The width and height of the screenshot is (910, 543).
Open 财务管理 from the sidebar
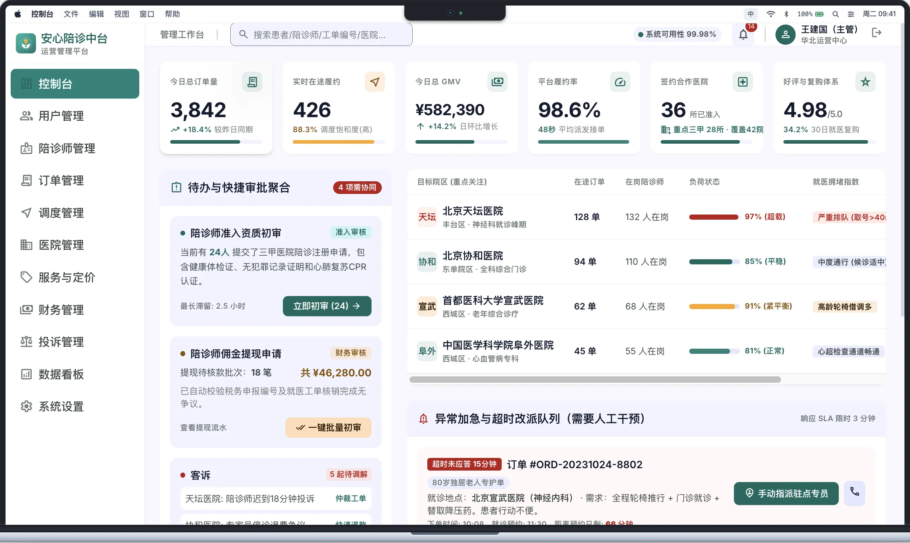tap(75, 309)
